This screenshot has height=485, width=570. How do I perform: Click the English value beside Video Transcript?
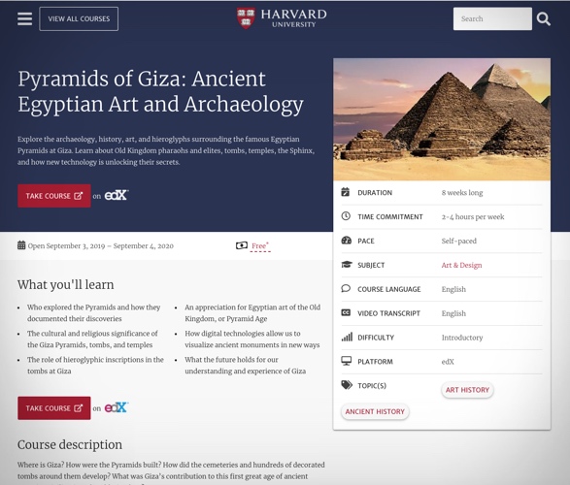point(453,313)
